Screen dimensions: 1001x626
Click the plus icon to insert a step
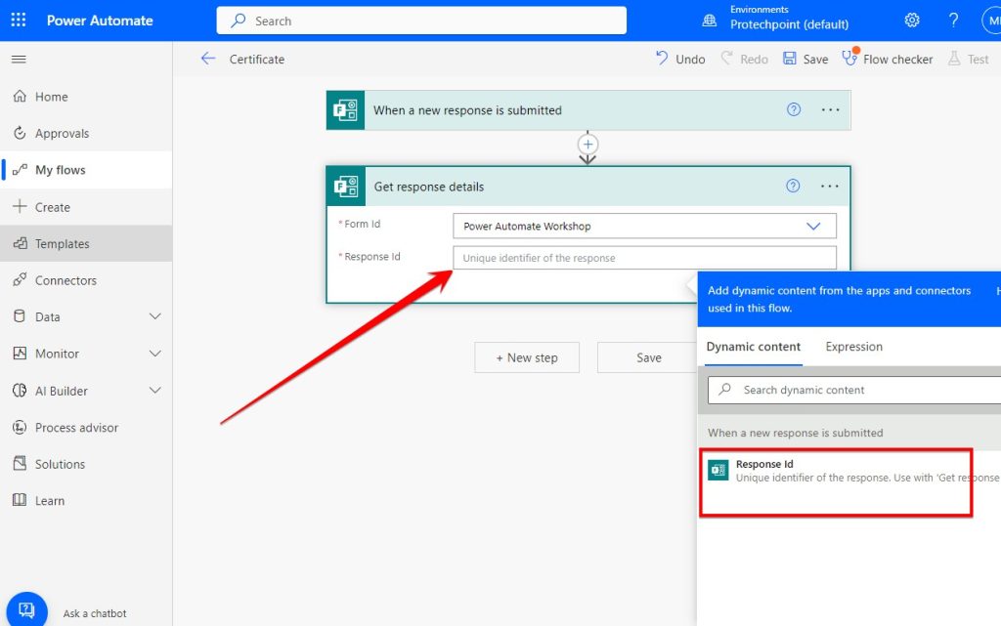click(x=588, y=145)
